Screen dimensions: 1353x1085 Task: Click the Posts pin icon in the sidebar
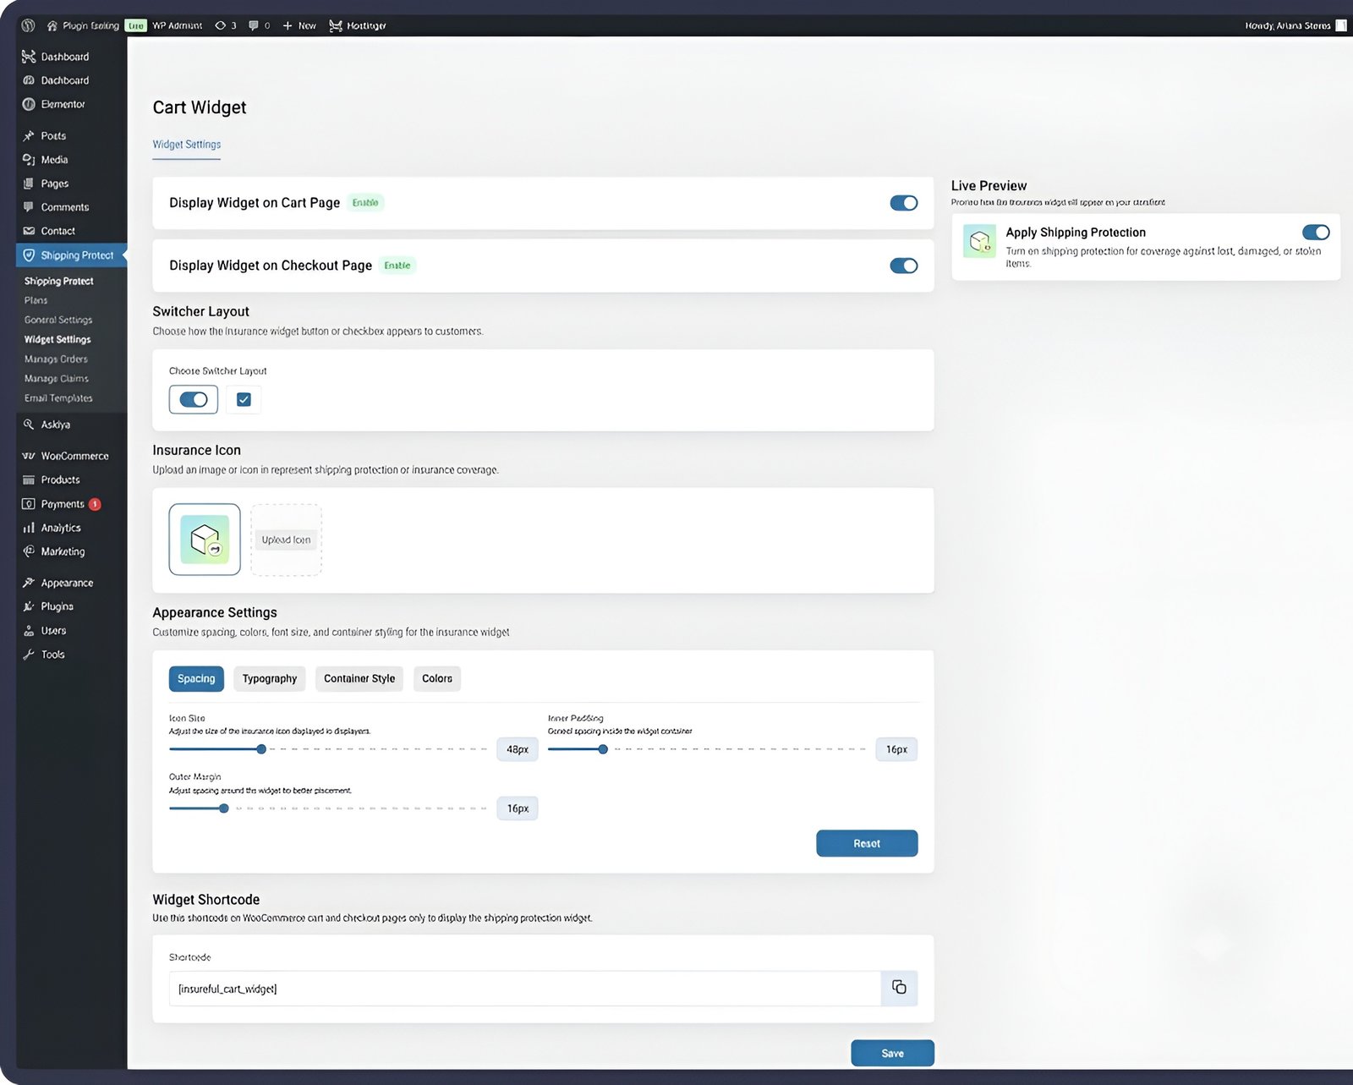point(29,135)
